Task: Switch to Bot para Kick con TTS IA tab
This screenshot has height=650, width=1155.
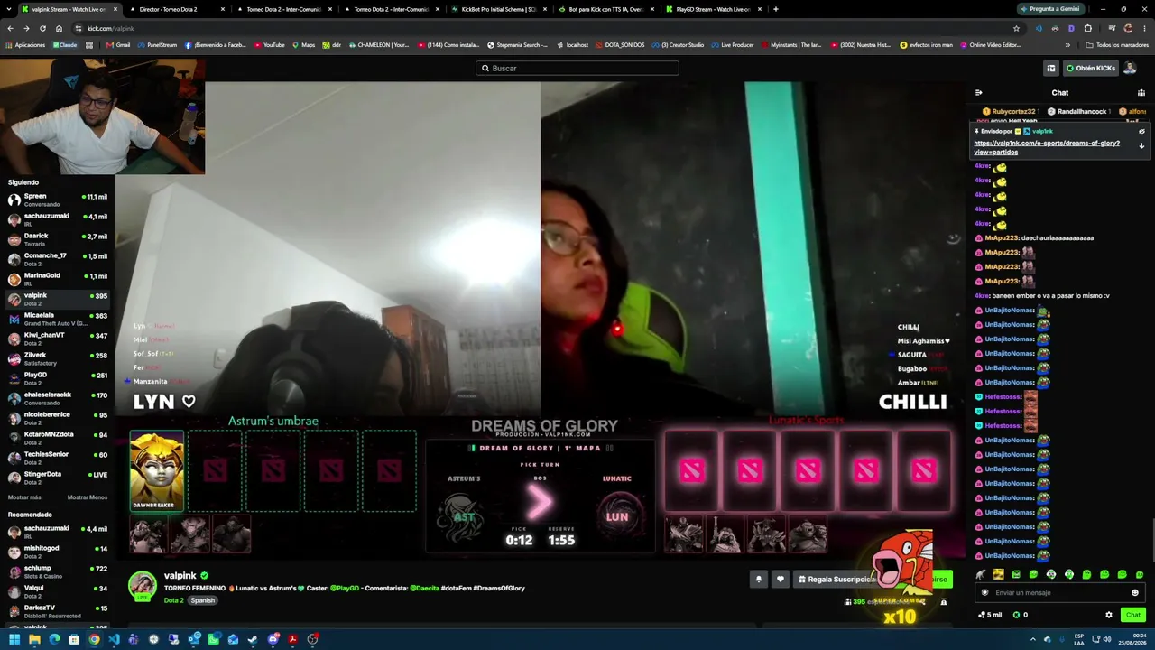Action: (606, 9)
